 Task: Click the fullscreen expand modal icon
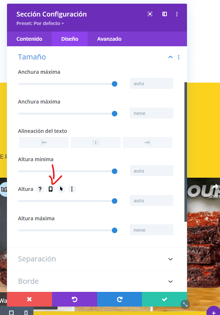pyautogui.click(x=150, y=14)
